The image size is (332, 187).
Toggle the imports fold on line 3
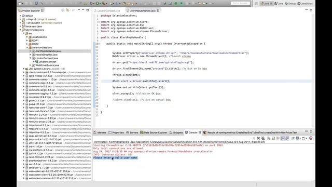tap(99, 22)
